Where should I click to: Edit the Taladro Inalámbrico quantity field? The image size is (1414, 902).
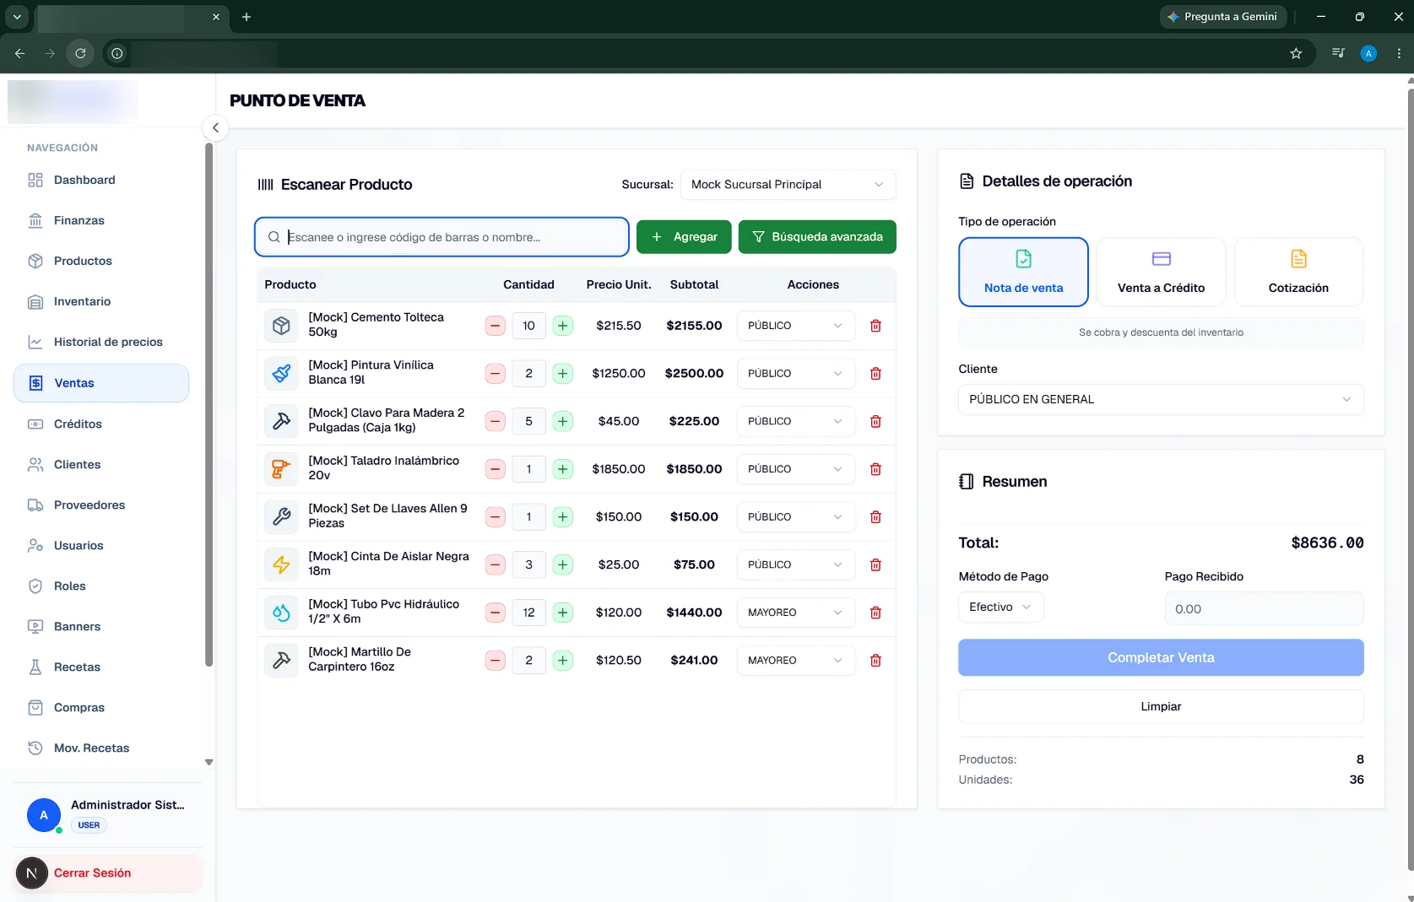point(528,469)
